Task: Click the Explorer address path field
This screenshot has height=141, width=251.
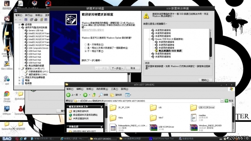Action: tap(147, 101)
